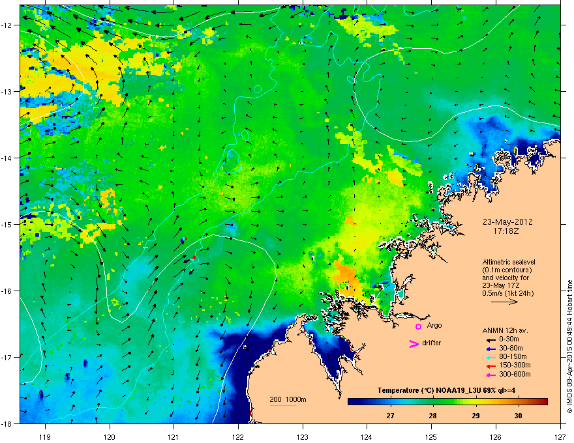Click the 'ANMN 12h av.' heading
574x443 pixels.
(x=505, y=330)
